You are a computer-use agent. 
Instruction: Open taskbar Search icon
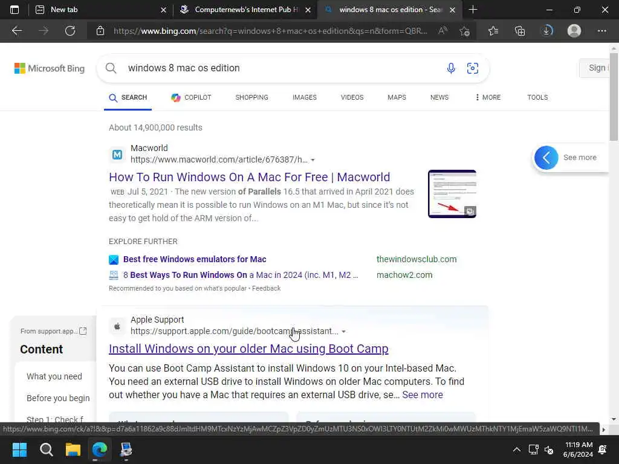(x=46, y=449)
